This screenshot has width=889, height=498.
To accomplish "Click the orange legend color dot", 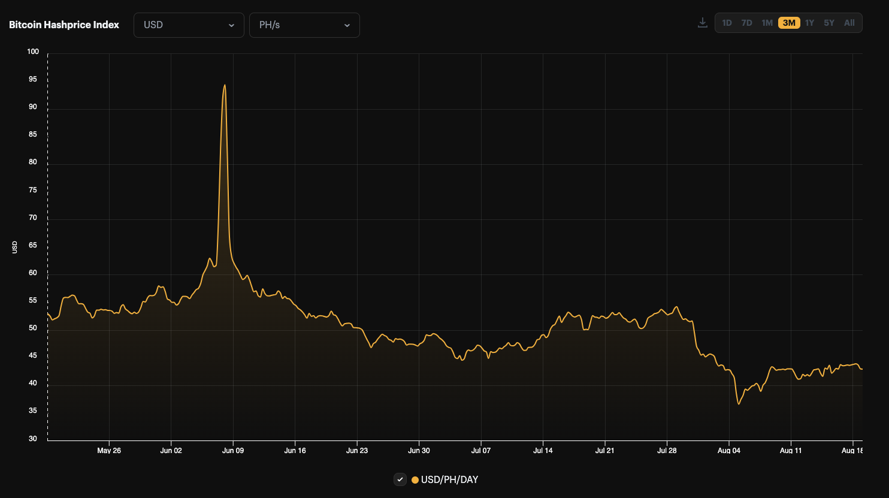I will click(x=415, y=480).
